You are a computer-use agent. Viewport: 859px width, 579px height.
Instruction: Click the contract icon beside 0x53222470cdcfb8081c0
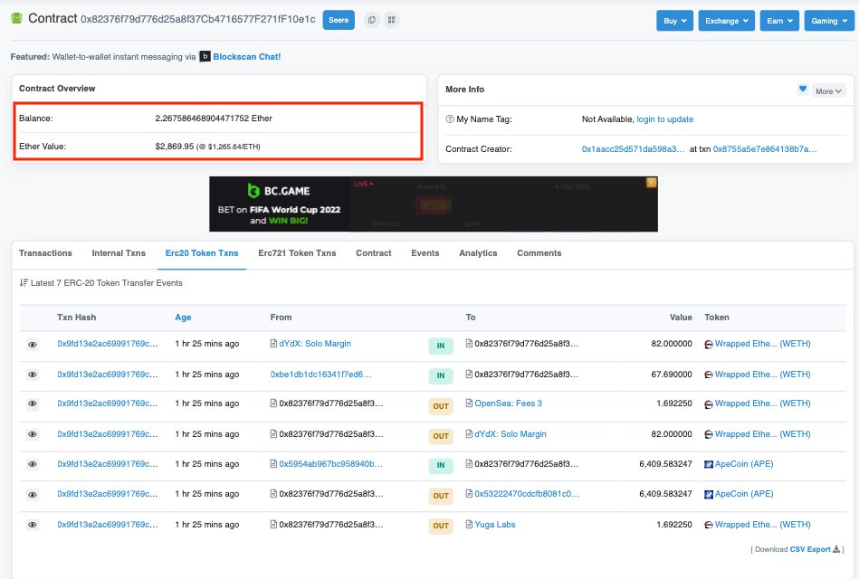(469, 494)
